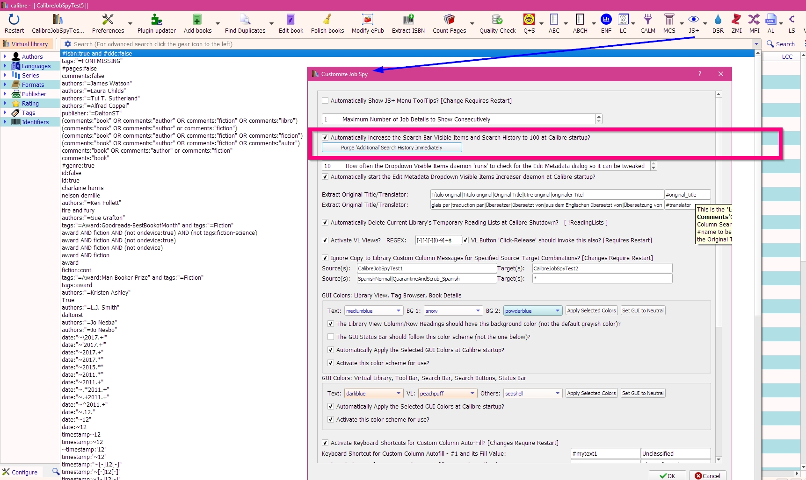The image size is (806, 480).
Task: Toggle Library View Column/Row Headings background checkbox
Action: (331, 324)
